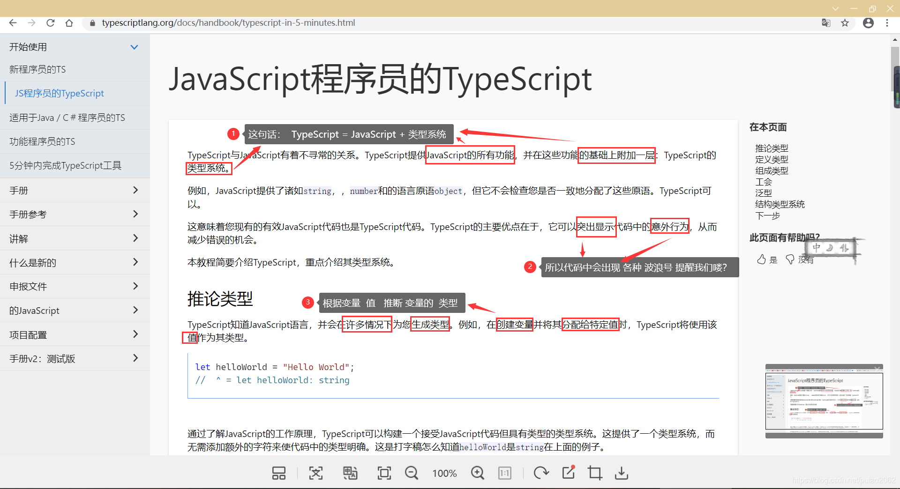Jump to 组成类型 in page contents
900x489 pixels.
coord(772,170)
